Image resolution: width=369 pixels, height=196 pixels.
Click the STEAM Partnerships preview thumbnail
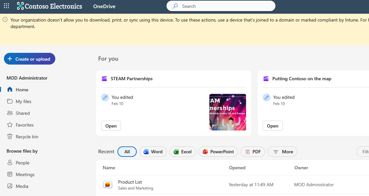227,112
